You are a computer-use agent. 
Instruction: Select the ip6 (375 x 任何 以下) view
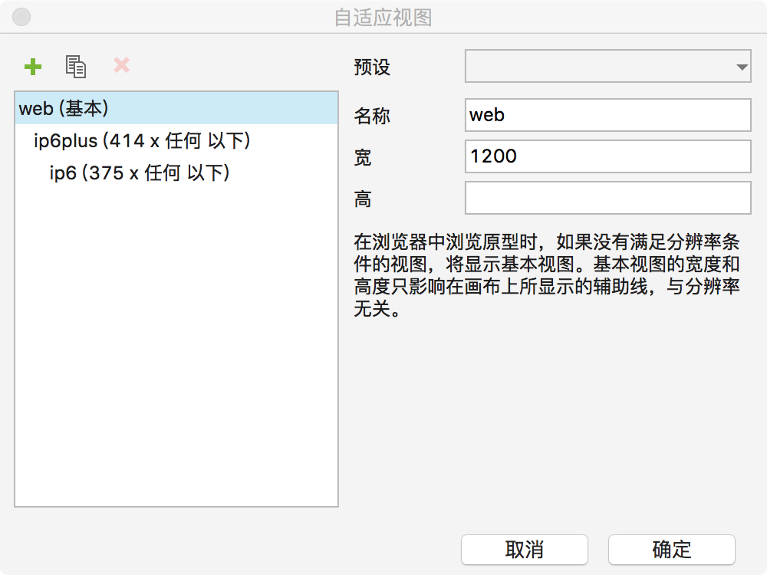[x=176, y=172]
